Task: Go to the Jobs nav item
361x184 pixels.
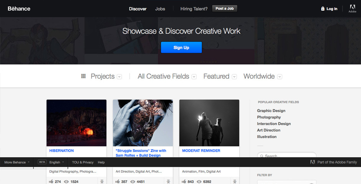Action: 160,9
